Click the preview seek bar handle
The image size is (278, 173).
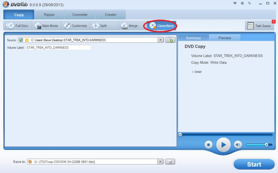tap(180, 135)
